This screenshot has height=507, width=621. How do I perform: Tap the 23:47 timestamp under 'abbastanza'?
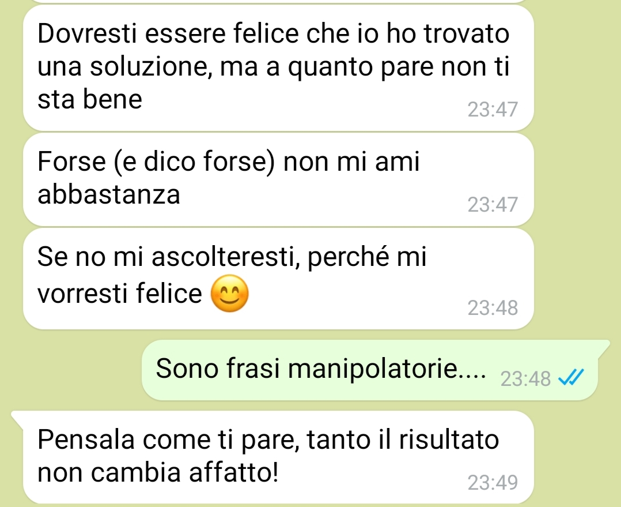[493, 205]
